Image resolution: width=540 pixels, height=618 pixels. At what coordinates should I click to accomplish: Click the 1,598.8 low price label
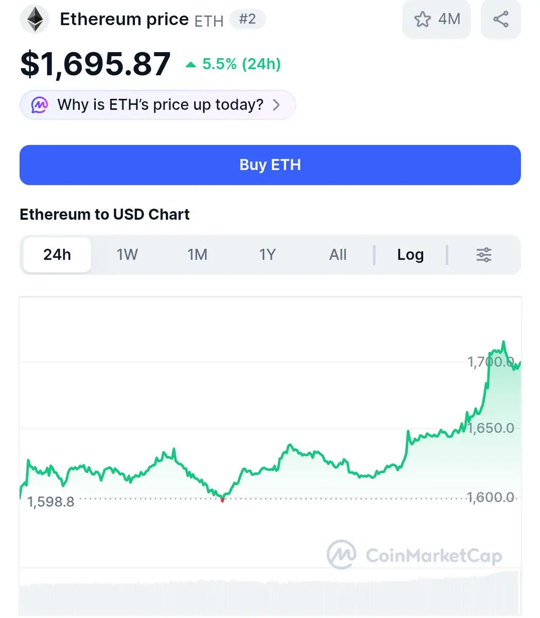[x=51, y=502]
